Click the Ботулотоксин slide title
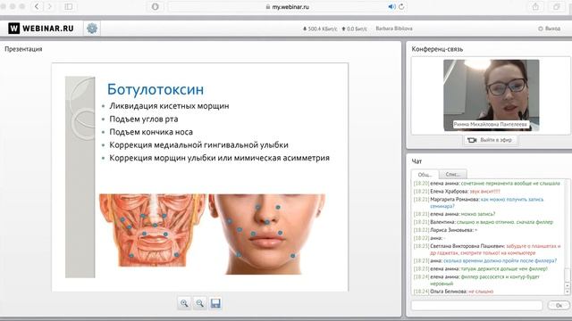The image size is (572, 321). point(156,89)
